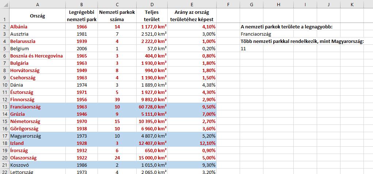The height and width of the screenshot is (174, 373).
Task: Select the year 1922 for Olaszország
Action: pyautogui.click(x=82, y=158)
